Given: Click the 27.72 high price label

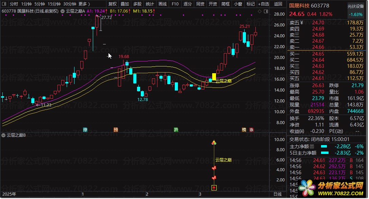Looking at the screenshot, I should 106,17.
